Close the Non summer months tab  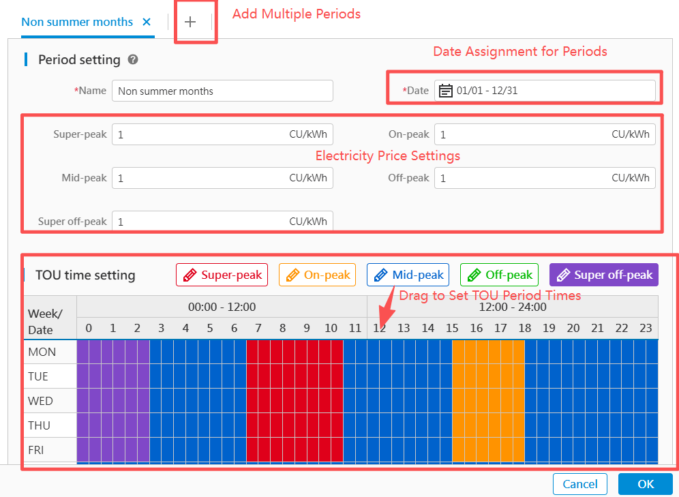147,22
